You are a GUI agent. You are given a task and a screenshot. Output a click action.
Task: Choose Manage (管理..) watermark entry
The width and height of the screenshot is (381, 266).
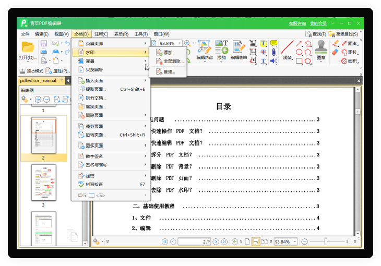pyautogui.click(x=168, y=71)
